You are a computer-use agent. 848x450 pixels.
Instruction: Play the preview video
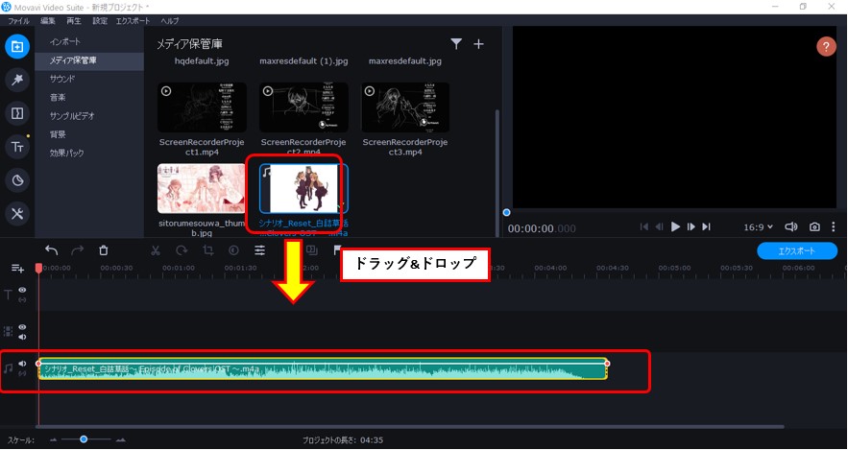pyautogui.click(x=675, y=226)
